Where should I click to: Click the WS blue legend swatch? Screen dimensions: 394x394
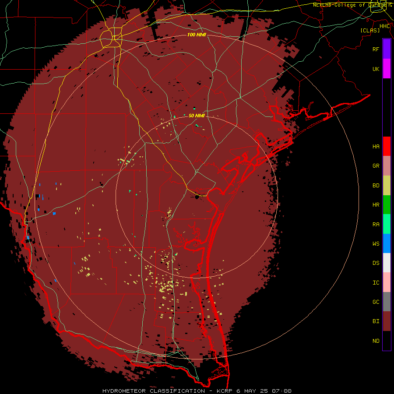tap(387, 243)
